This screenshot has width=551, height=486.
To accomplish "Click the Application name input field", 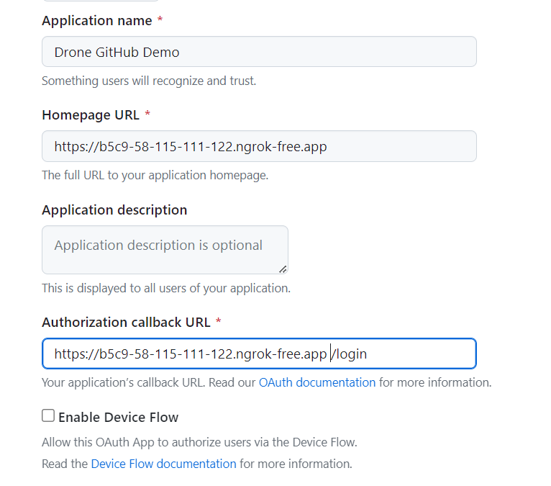I will [259, 52].
